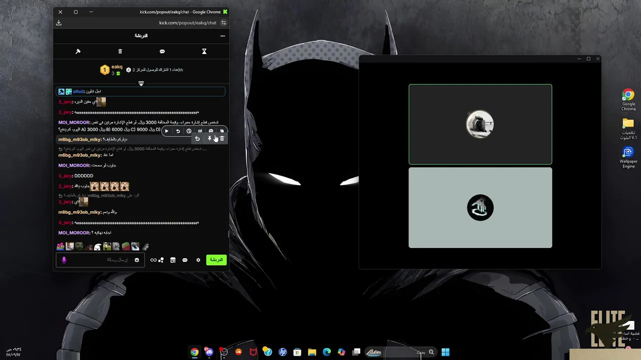Click the download icon in Chrome popout bar
This screenshot has width=641, height=360.
pos(59,22)
